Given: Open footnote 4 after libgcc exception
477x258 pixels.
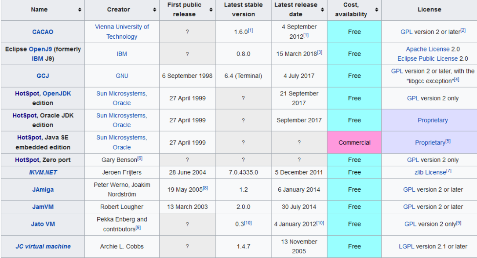Looking at the screenshot, I should [x=457, y=80].
